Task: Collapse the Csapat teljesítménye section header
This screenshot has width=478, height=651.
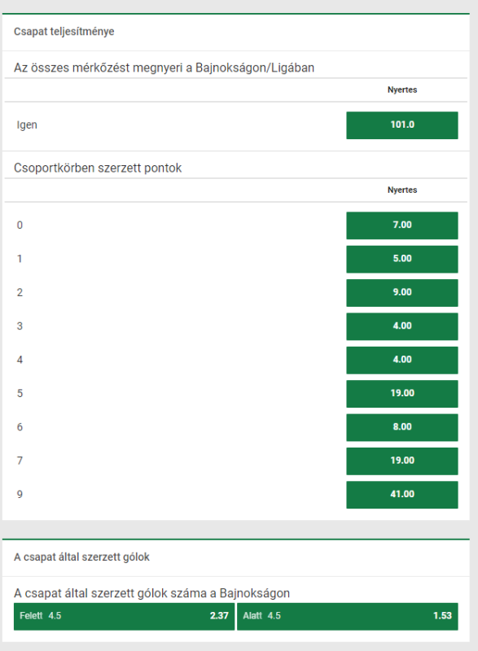Action: click(x=236, y=32)
